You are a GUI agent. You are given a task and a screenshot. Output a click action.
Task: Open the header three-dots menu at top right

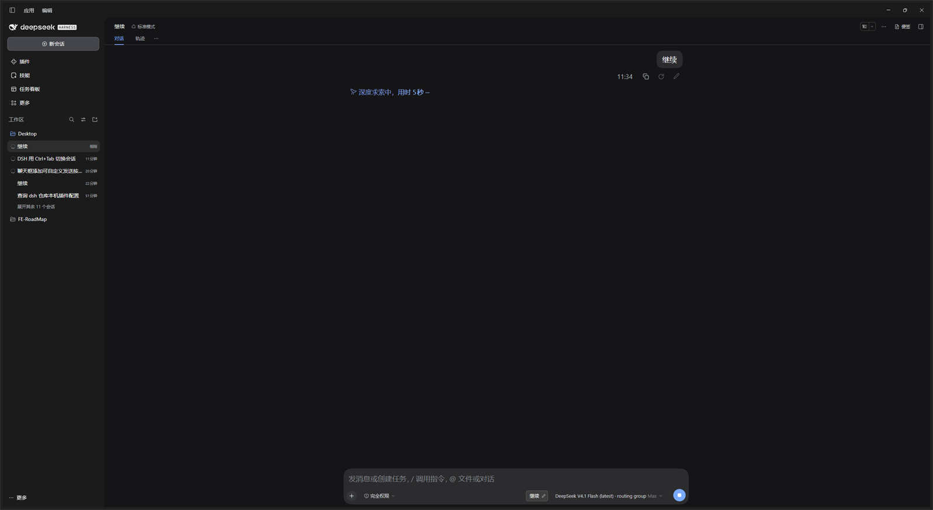point(884,27)
